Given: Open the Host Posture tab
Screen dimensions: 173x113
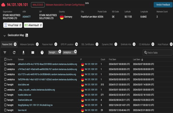Looking at the screenshot, I should click(x=165, y=44).
